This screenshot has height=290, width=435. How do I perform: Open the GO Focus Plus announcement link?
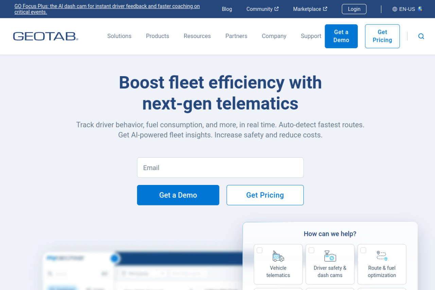click(x=107, y=9)
